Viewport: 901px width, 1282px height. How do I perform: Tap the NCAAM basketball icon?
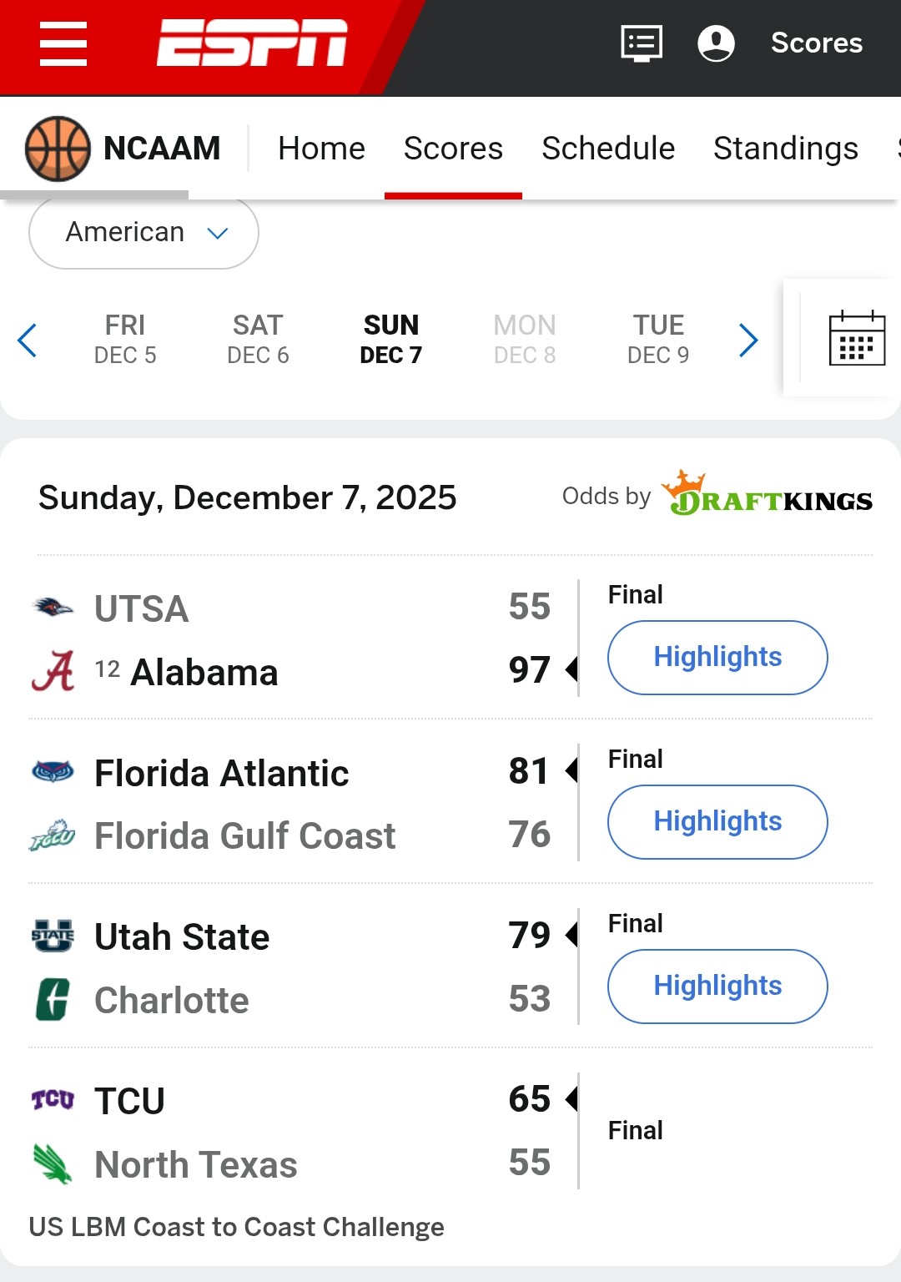(58, 149)
